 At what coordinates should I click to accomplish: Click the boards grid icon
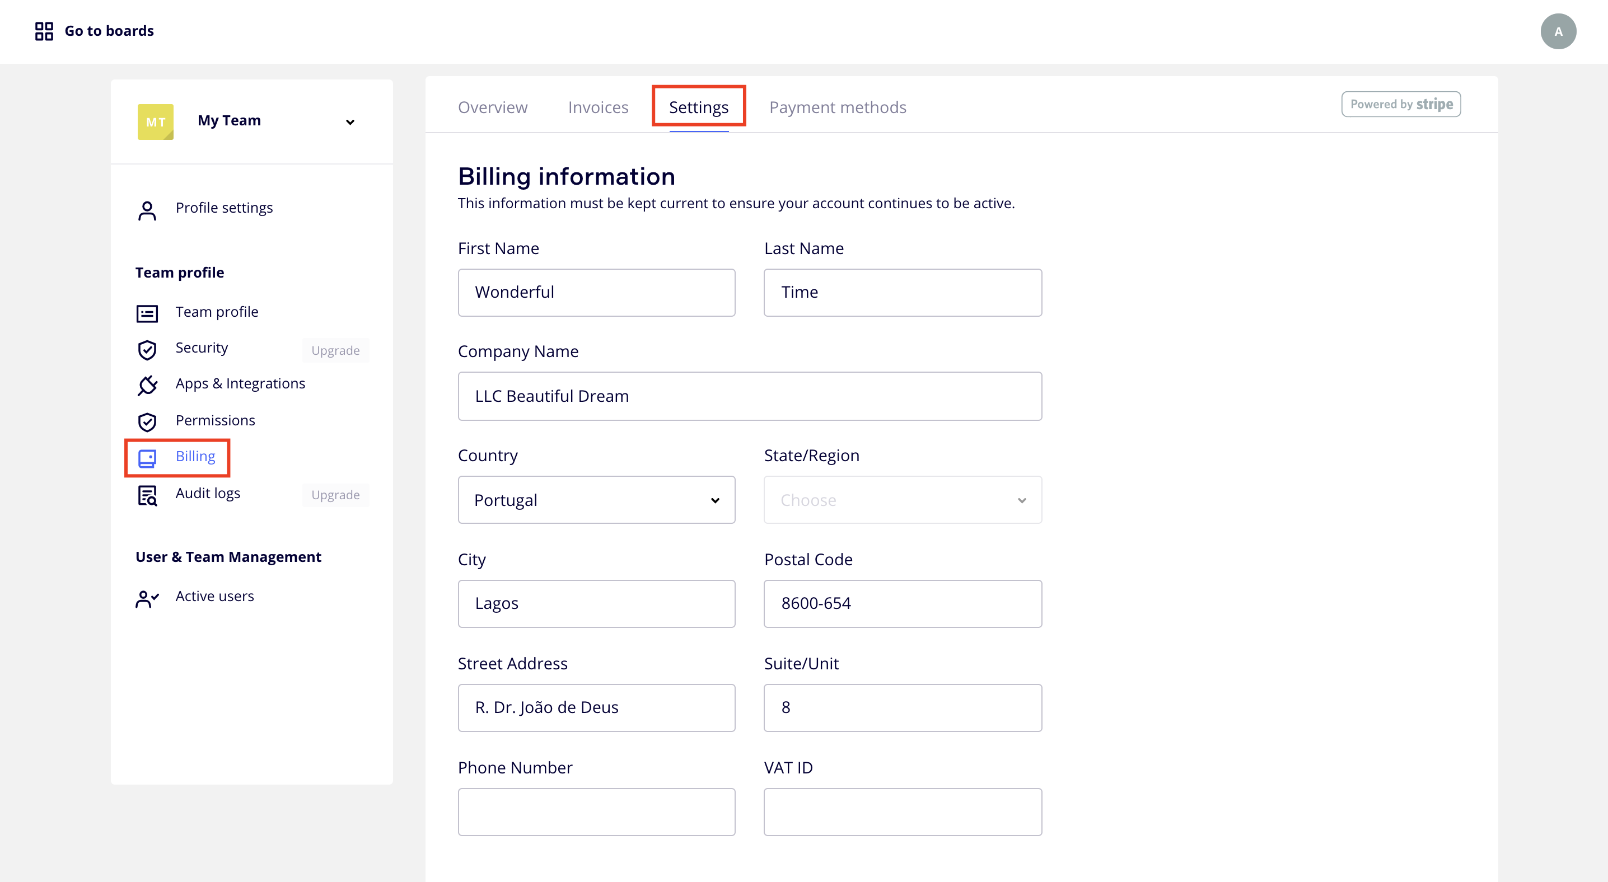(x=44, y=31)
